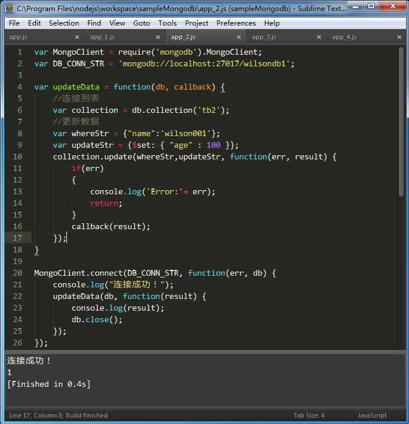
Task: Close the app_4.js tab
Action: click(x=399, y=37)
